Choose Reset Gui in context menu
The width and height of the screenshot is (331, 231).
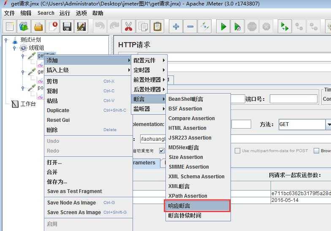click(x=88, y=120)
